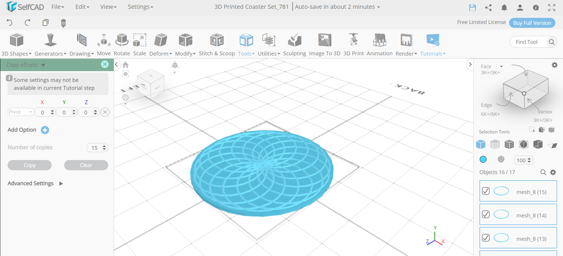
Task: Toggle fullscreen mode icon
Action: 552,8
